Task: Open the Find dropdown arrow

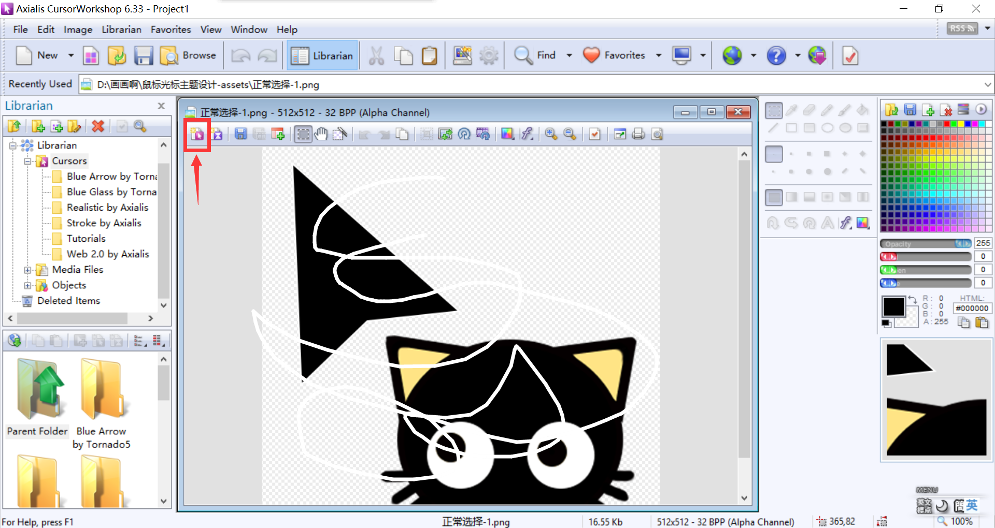Action: (x=569, y=55)
